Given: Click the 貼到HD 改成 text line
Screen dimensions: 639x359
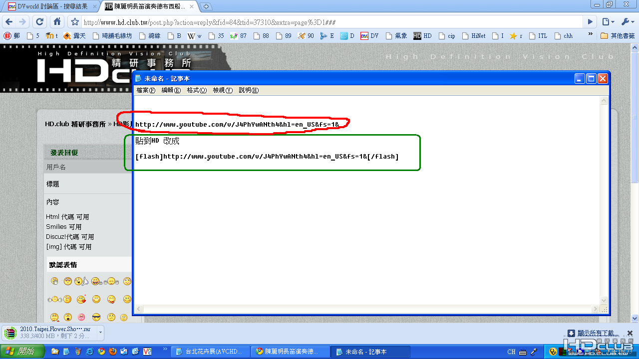Looking at the screenshot, I should pos(157,141).
